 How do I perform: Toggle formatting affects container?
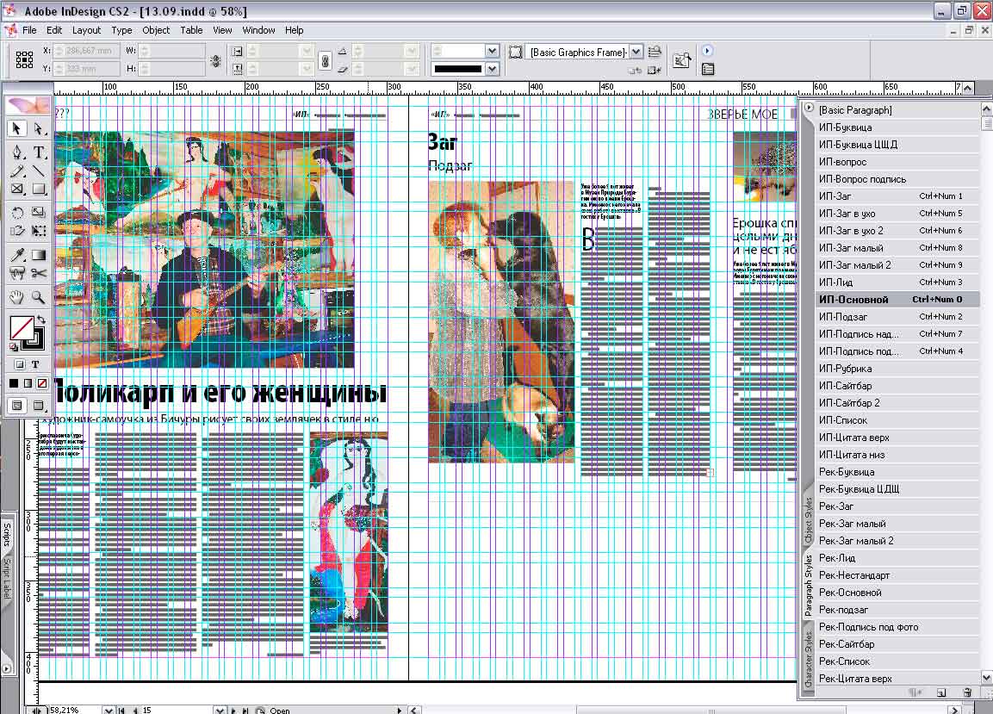click(20, 364)
